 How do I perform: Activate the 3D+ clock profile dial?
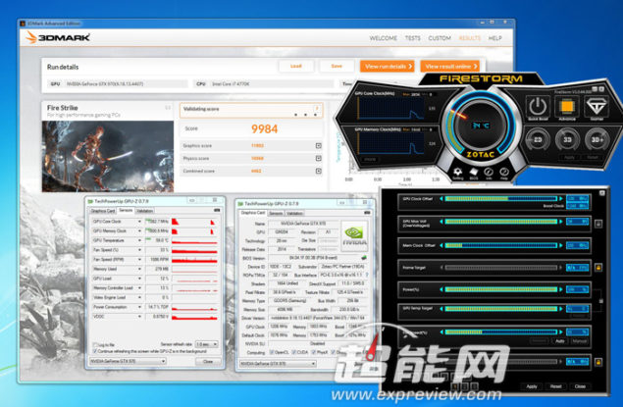click(597, 139)
